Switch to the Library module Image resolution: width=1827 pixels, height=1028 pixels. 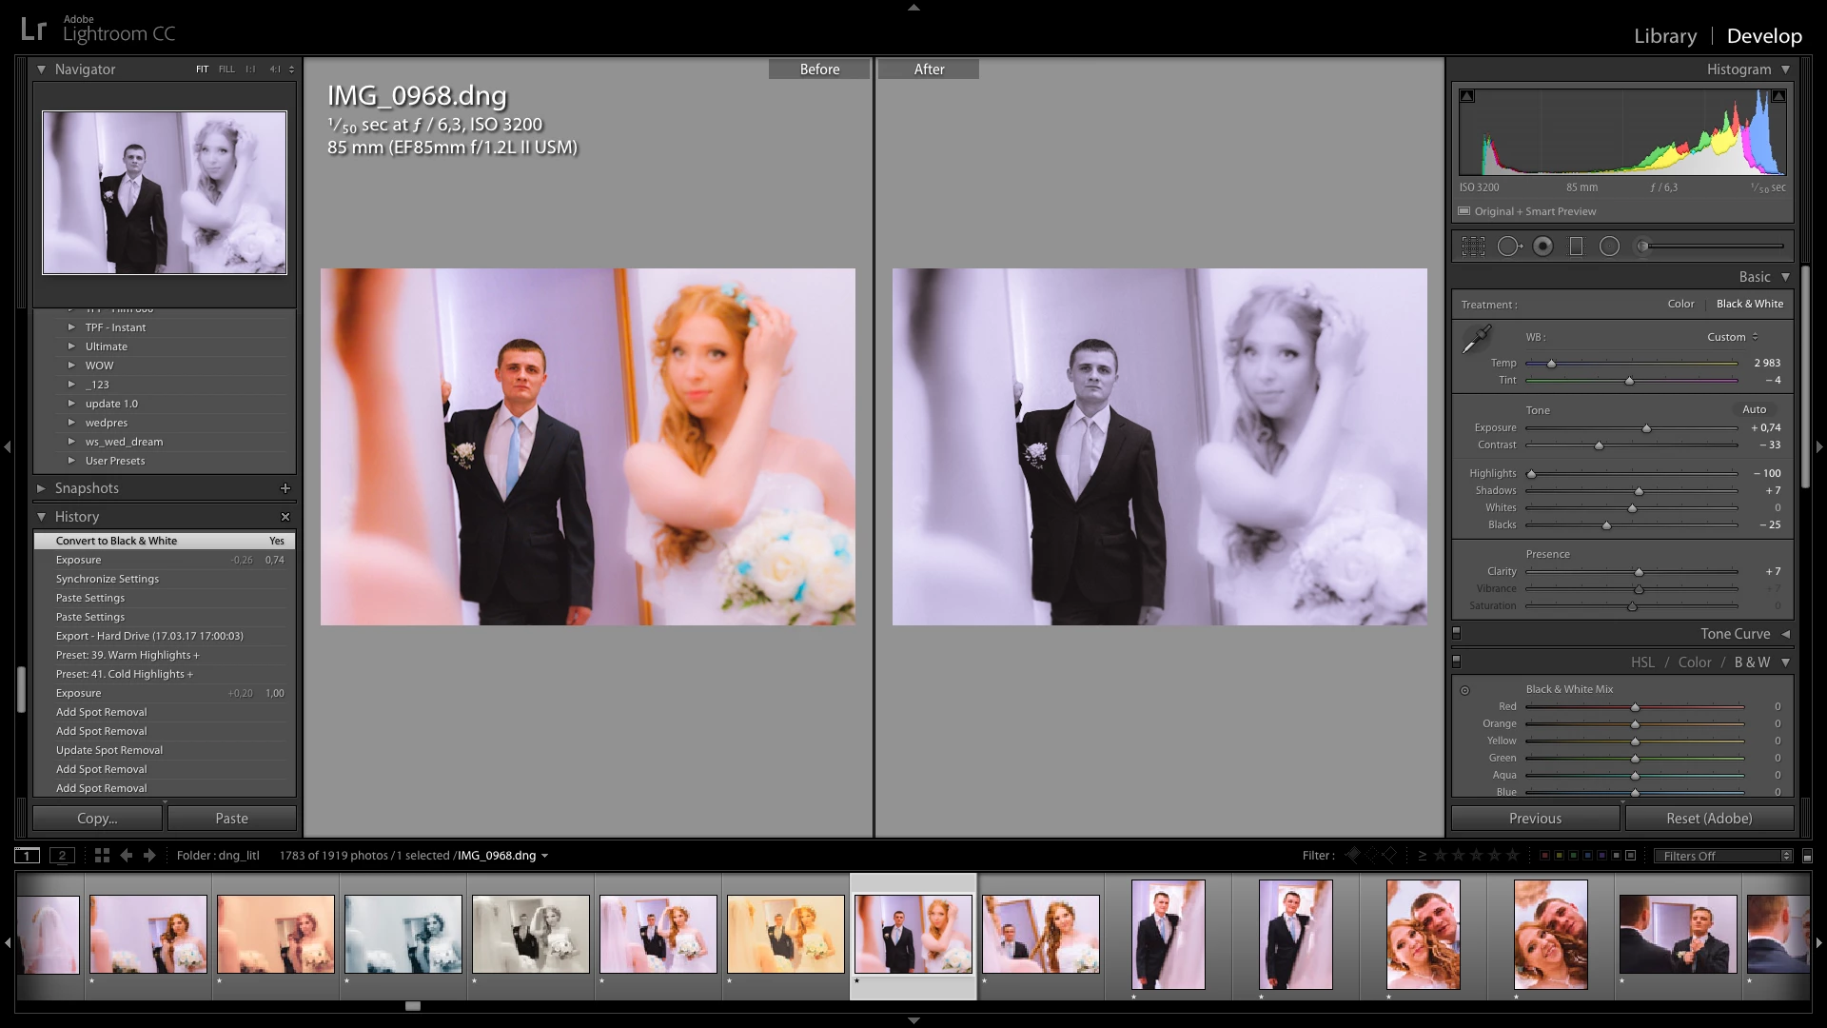pos(1664,36)
